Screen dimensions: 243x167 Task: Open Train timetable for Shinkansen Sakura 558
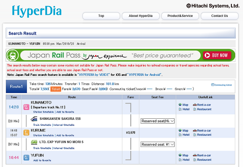pyautogui.click(x=42, y=125)
